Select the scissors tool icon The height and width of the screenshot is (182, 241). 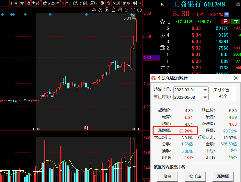point(100,10)
